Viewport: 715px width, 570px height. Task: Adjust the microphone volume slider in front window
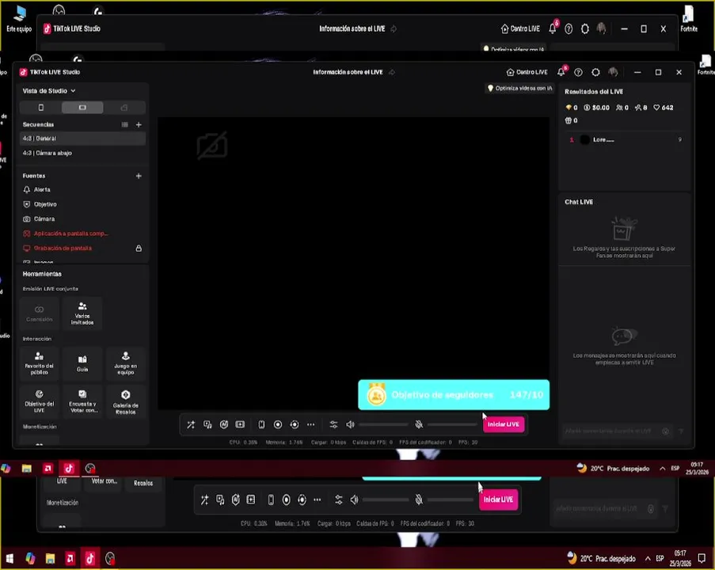[x=452, y=424]
